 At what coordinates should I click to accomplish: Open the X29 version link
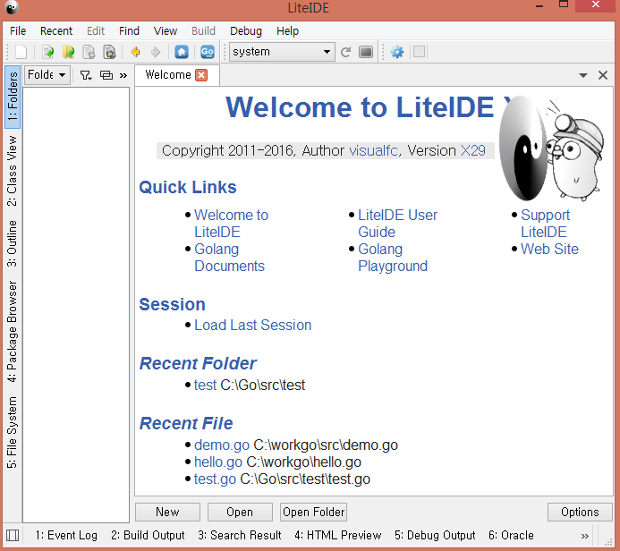tap(473, 150)
